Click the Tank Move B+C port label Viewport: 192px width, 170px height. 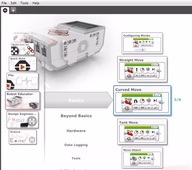click(x=155, y=127)
